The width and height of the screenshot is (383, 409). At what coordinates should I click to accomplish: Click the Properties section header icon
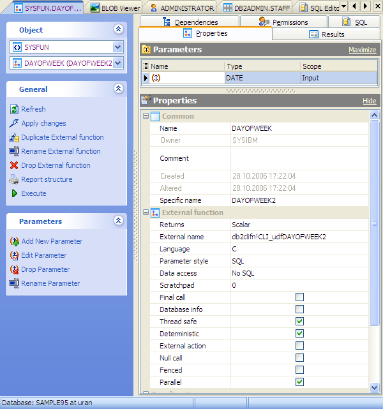tap(146, 100)
